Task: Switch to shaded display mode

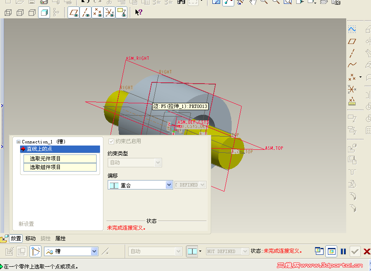Action: (44, 12)
